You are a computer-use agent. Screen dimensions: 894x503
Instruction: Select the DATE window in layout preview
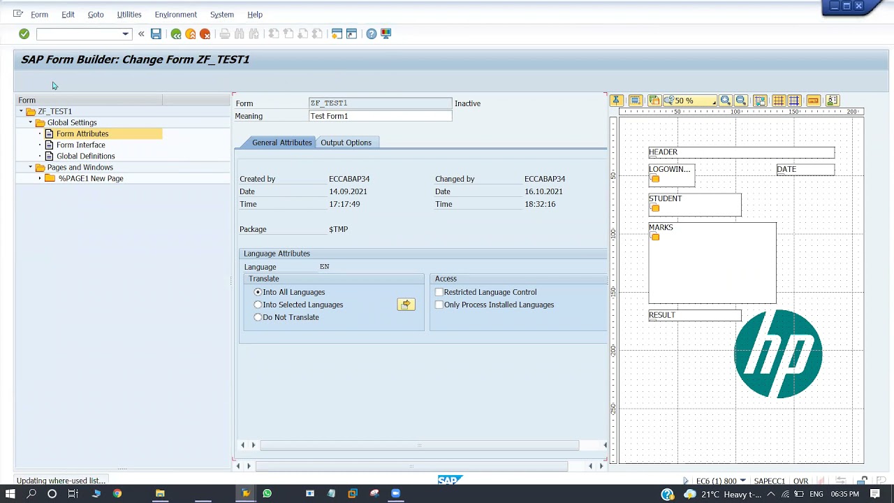point(805,169)
